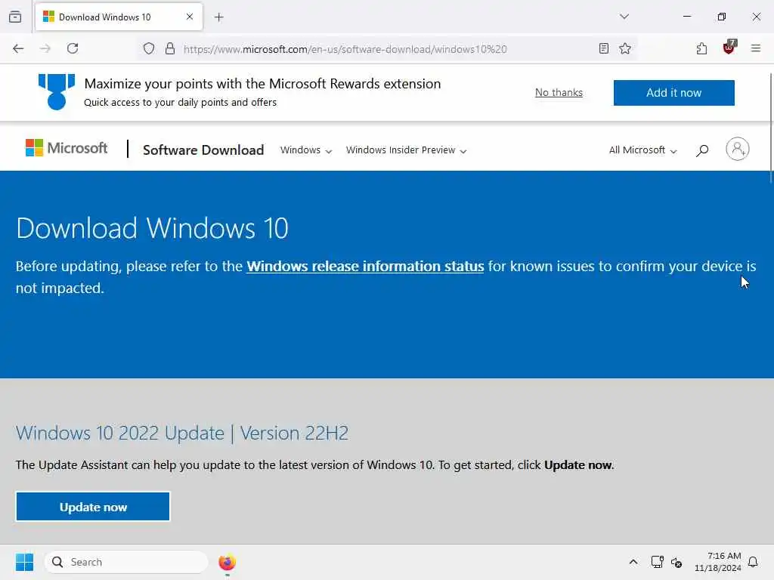
Task: Open a new browser tab
Action: (219, 17)
